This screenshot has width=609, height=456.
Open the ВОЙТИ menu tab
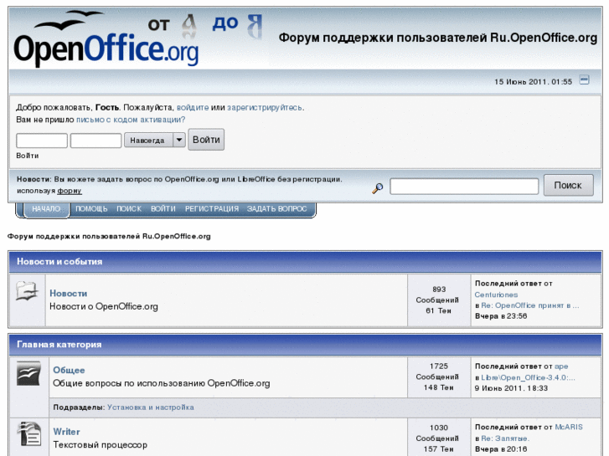pyautogui.click(x=163, y=209)
